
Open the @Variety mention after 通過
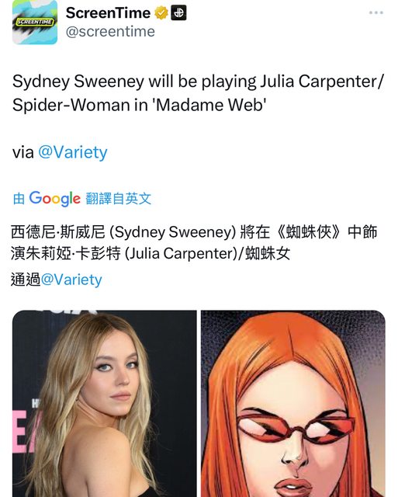pos(71,280)
